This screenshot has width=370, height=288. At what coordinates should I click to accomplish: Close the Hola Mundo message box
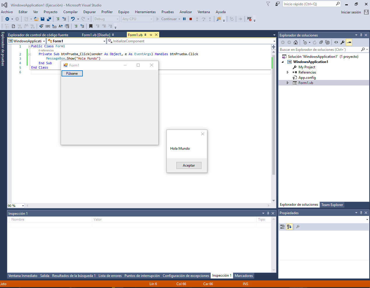(x=203, y=134)
